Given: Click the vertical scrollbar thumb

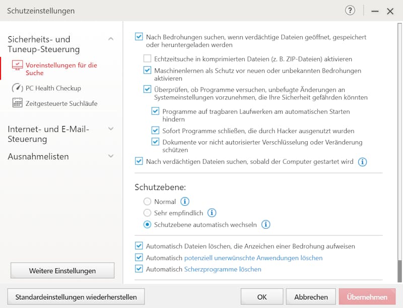Looking at the screenshot, I should [399, 271].
